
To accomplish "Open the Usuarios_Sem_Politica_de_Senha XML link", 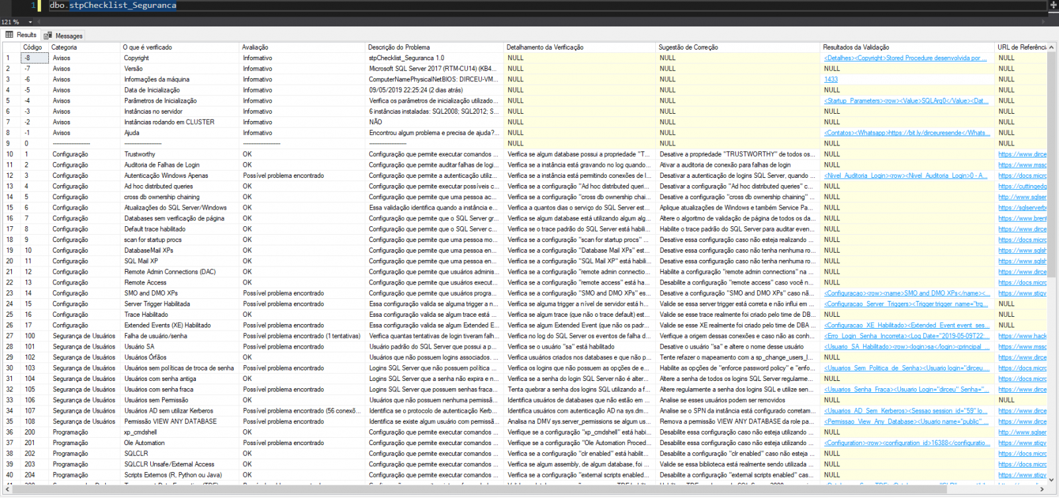I will 906,368.
